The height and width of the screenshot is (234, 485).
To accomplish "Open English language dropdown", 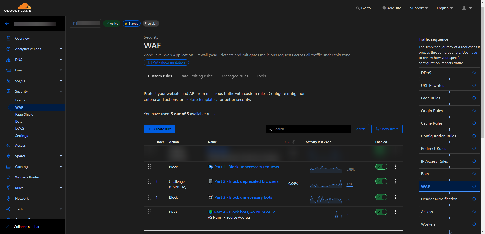I will (x=445, y=8).
